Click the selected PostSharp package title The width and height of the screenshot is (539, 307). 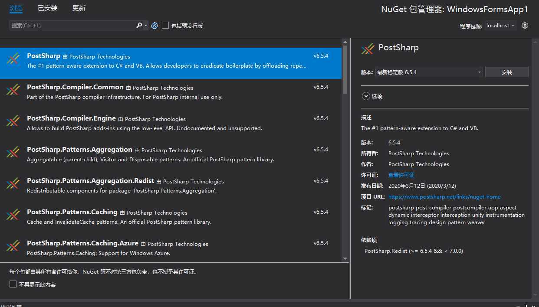click(43, 56)
